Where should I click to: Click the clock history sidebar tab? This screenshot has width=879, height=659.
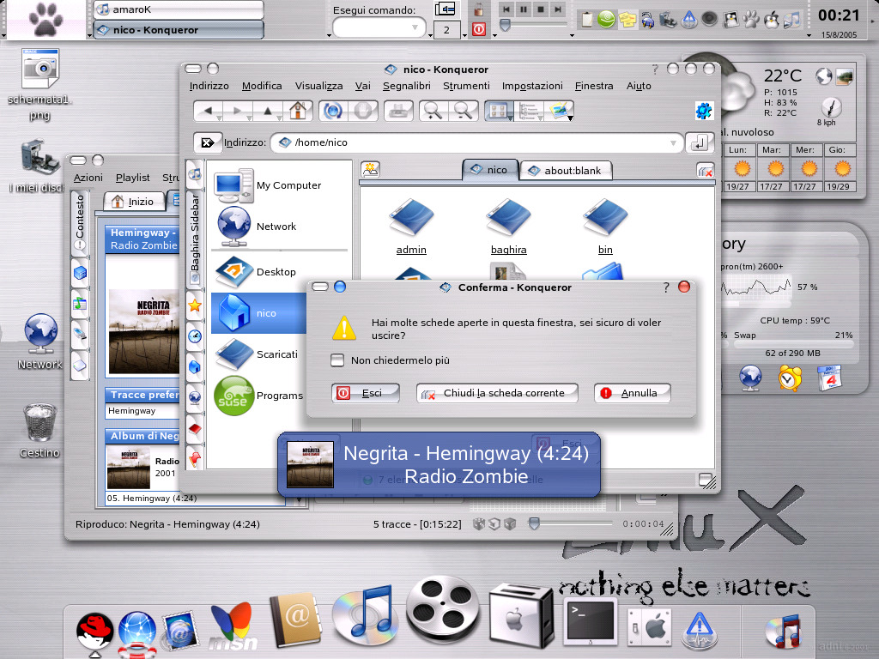tap(195, 336)
